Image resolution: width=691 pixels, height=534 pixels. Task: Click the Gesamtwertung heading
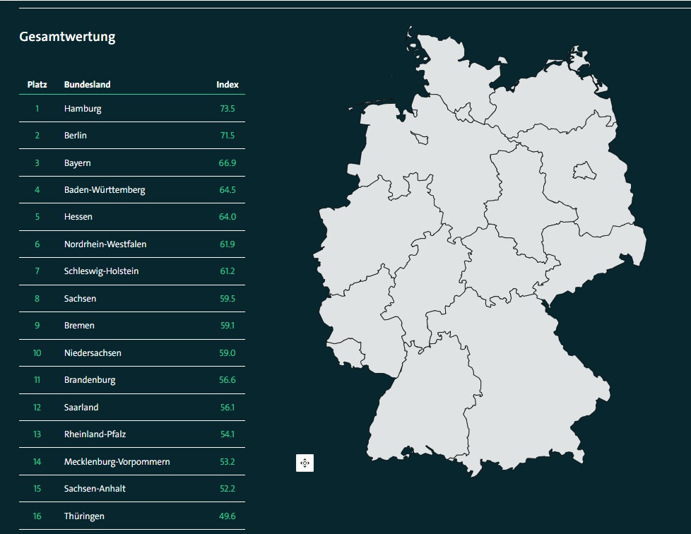pos(68,36)
